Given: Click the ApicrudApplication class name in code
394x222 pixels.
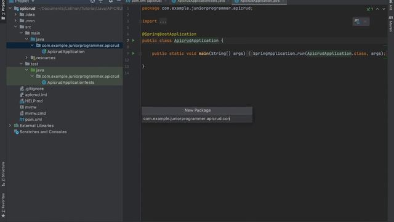Looking at the screenshot, I should coord(196,41).
